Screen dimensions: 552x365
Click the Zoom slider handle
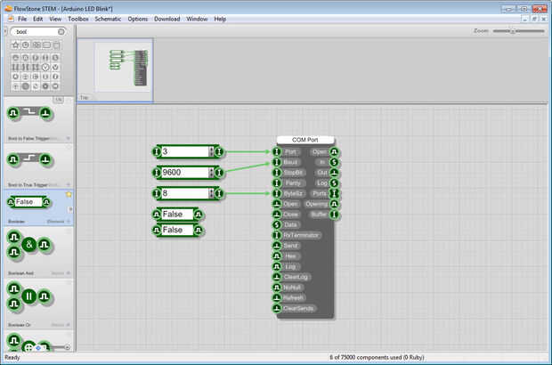[513, 31]
